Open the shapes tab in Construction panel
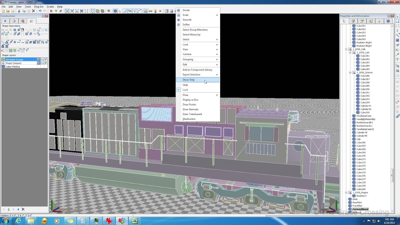Image resolution: width=400 pixels, height=225 pixels. pyautogui.click(x=23, y=21)
